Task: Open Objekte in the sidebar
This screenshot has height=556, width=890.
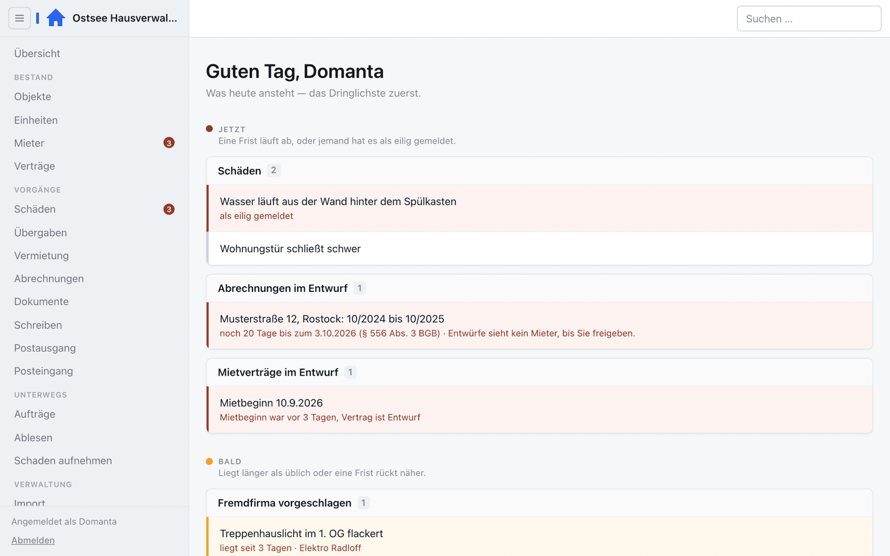Action: pos(33,97)
